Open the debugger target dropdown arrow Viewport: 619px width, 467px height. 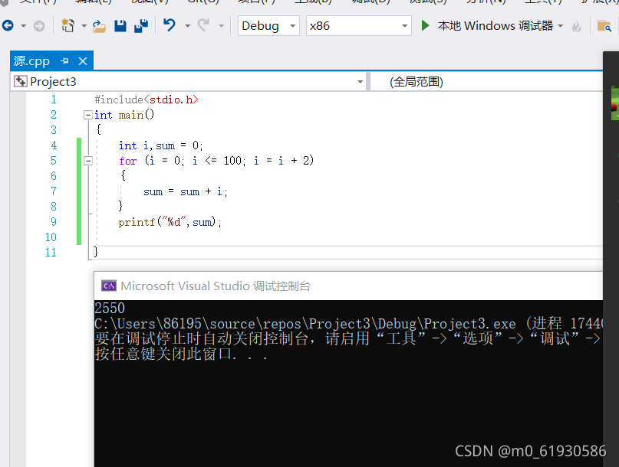(x=561, y=26)
